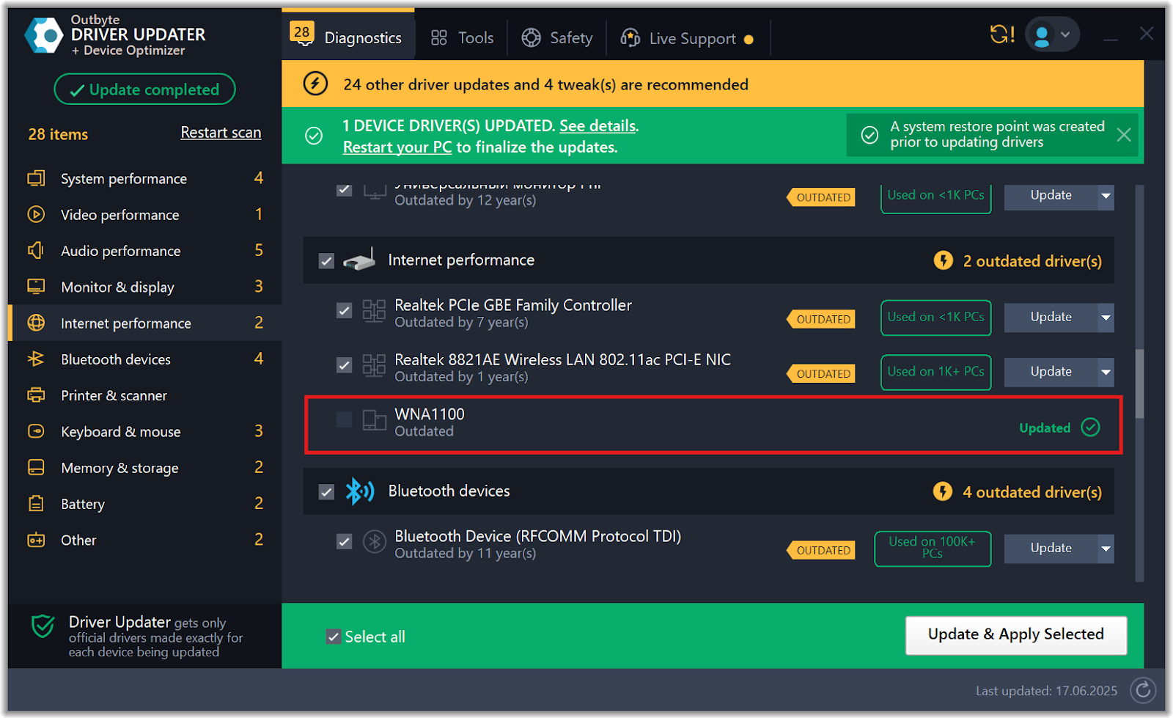Open Update dropdown arrow for Realtek PCIe GBE

1106,318
